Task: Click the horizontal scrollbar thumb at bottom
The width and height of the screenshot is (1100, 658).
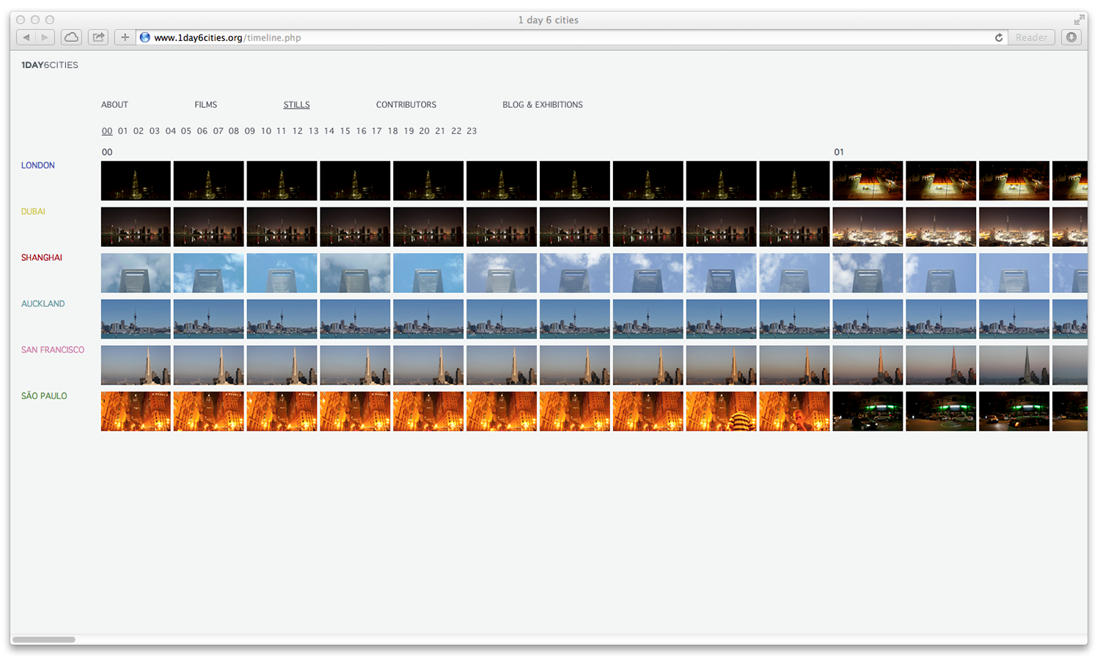Action: [x=44, y=640]
